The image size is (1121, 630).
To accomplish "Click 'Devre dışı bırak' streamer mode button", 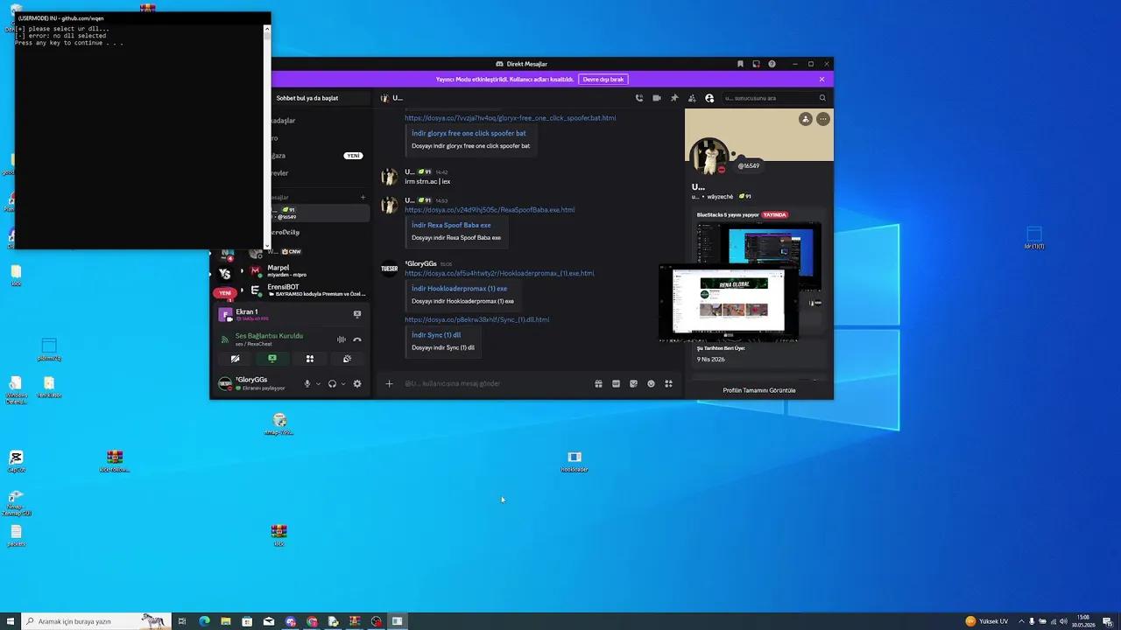I will coord(603,79).
